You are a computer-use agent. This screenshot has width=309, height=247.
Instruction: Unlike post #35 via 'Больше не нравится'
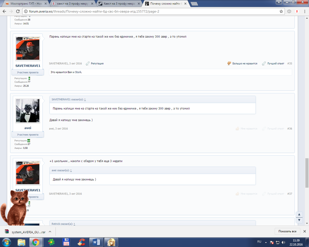(x=242, y=63)
